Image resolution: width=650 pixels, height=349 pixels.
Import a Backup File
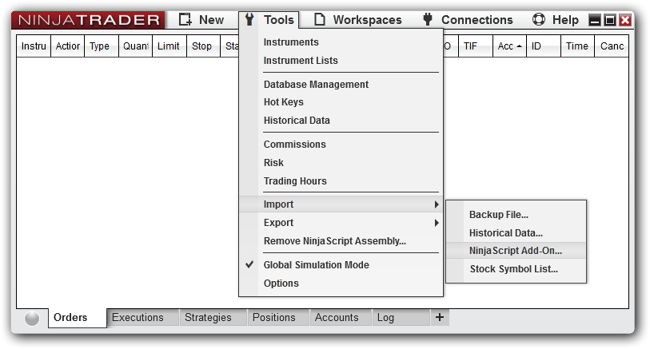tap(499, 215)
